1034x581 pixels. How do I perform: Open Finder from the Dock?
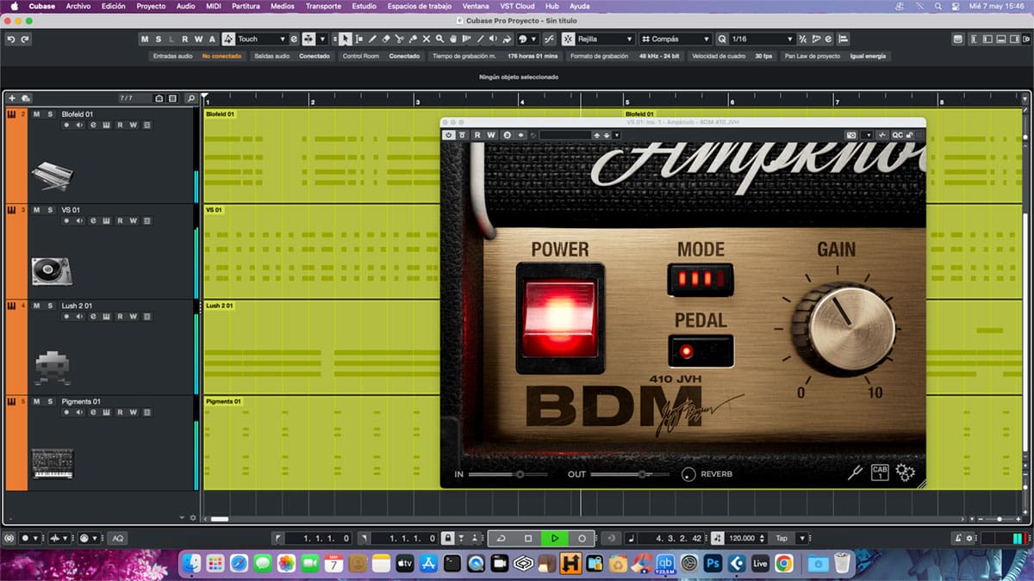pos(191,564)
